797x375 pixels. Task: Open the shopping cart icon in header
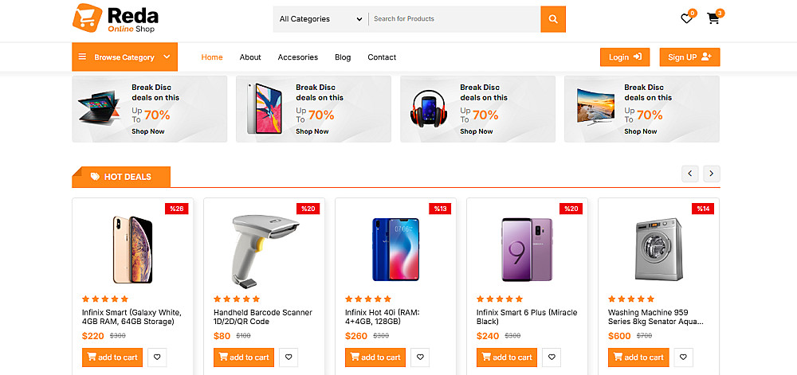[x=713, y=19]
